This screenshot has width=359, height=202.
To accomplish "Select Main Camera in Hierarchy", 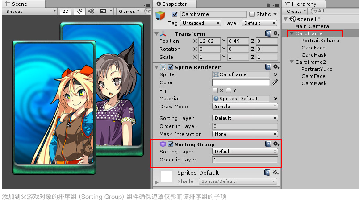I will (x=312, y=26).
